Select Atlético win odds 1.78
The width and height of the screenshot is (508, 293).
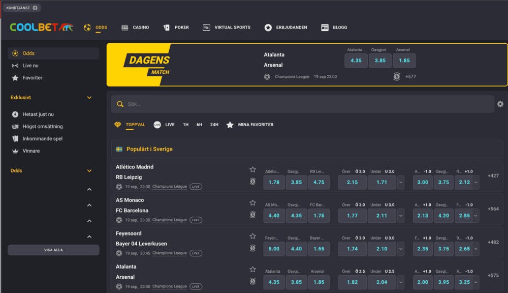pyautogui.click(x=274, y=182)
